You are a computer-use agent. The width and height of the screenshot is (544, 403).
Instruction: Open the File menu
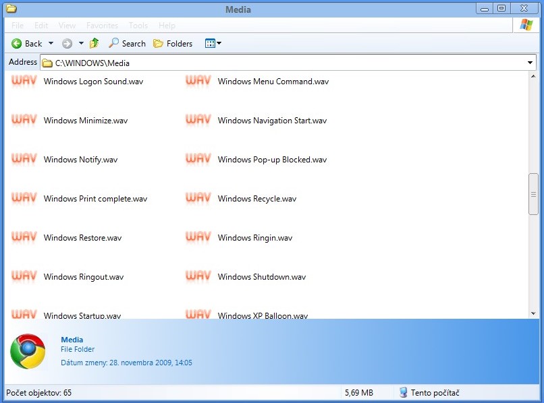pos(18,26)
